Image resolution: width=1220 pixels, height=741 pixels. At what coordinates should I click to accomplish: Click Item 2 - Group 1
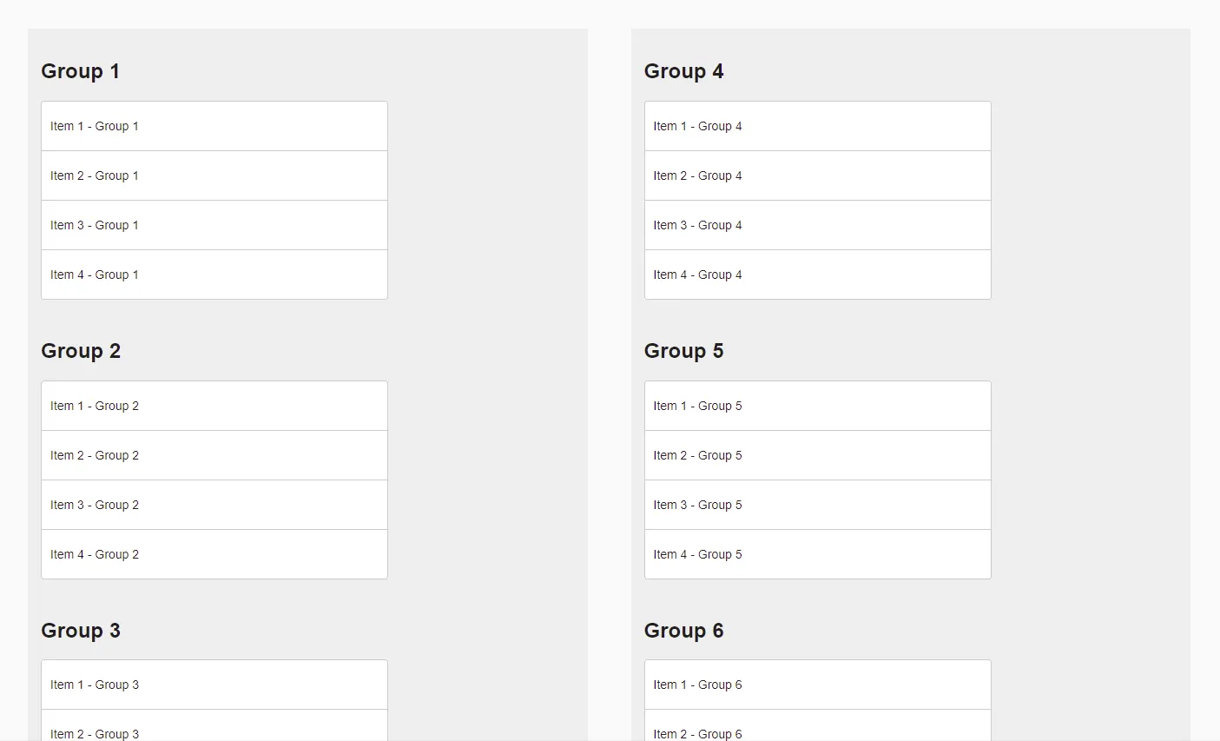coord(214,175)
